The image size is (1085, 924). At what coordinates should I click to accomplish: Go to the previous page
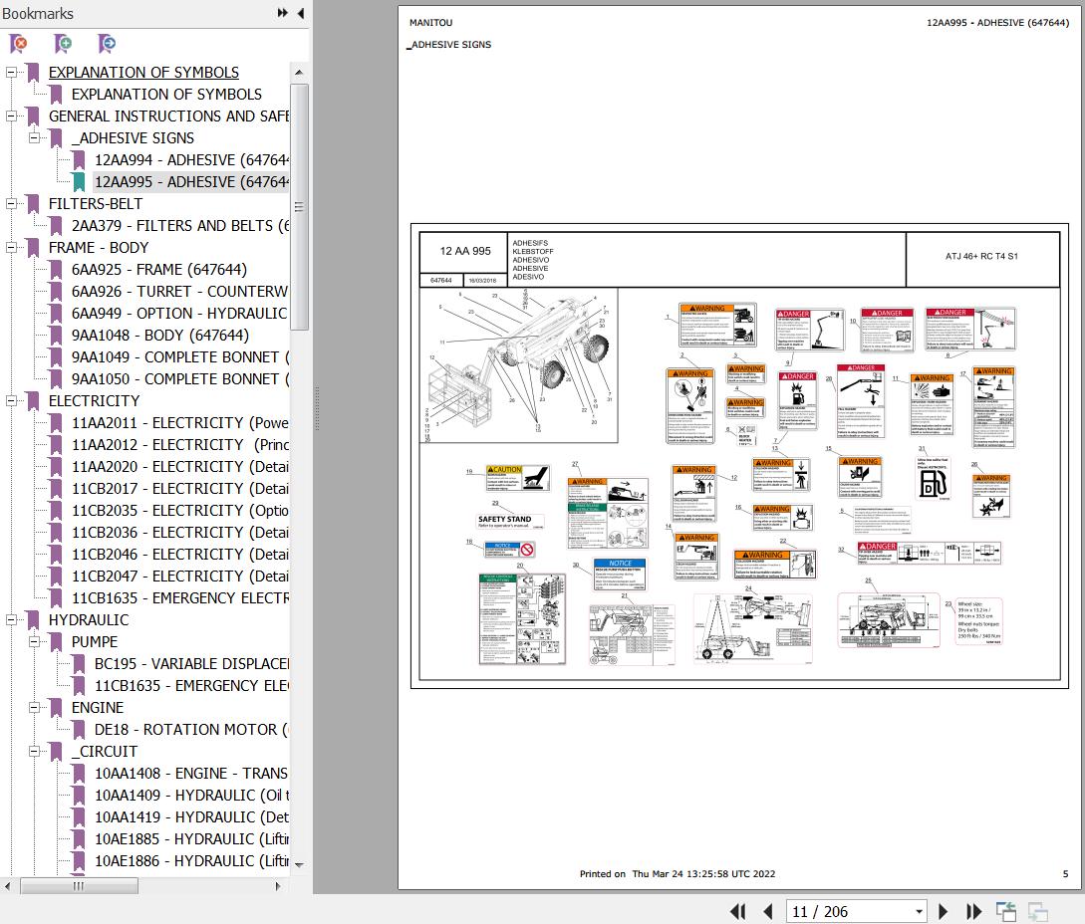coord(768,911)
